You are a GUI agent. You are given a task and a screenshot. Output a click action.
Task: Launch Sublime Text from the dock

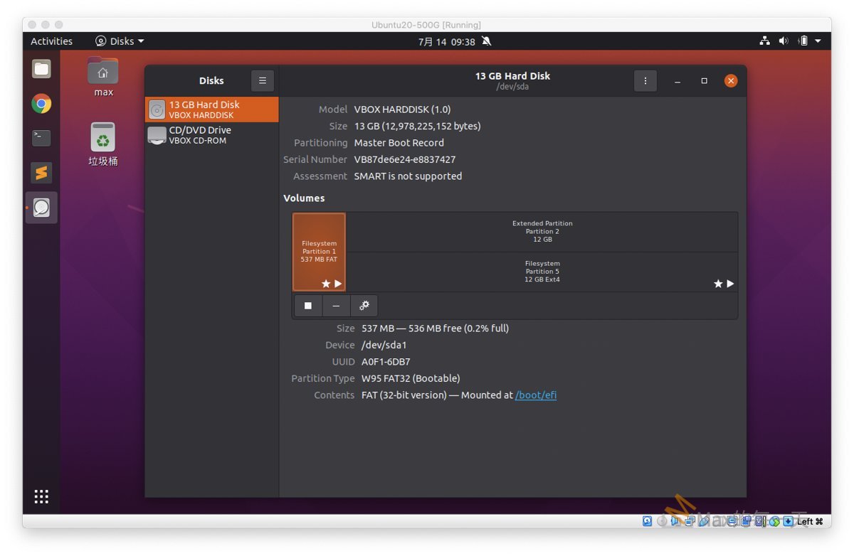point(41,173)
